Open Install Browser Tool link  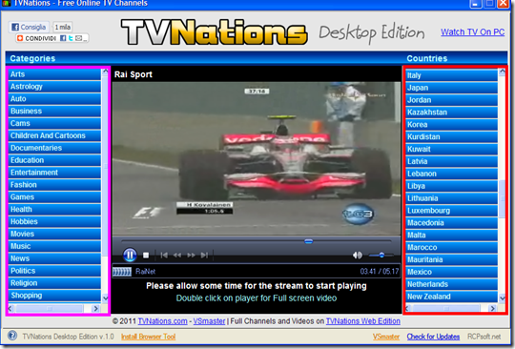coord(149,337)
